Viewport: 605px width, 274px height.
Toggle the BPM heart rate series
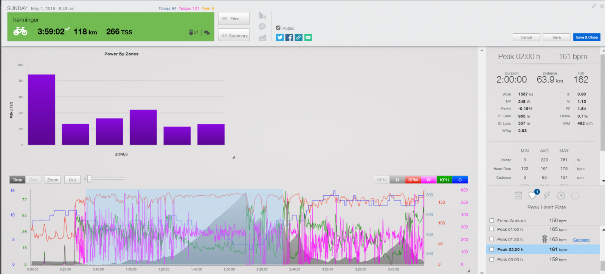tap(413, 180)
